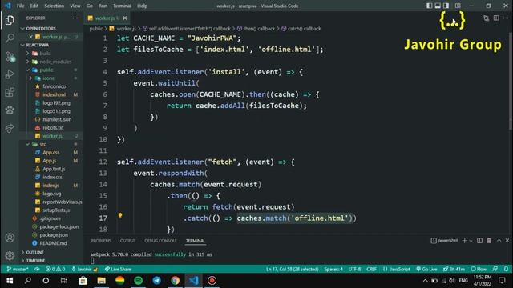Open the Run and Debug view
The height and width of the screenshot is (288, 513).
[10, 74]
